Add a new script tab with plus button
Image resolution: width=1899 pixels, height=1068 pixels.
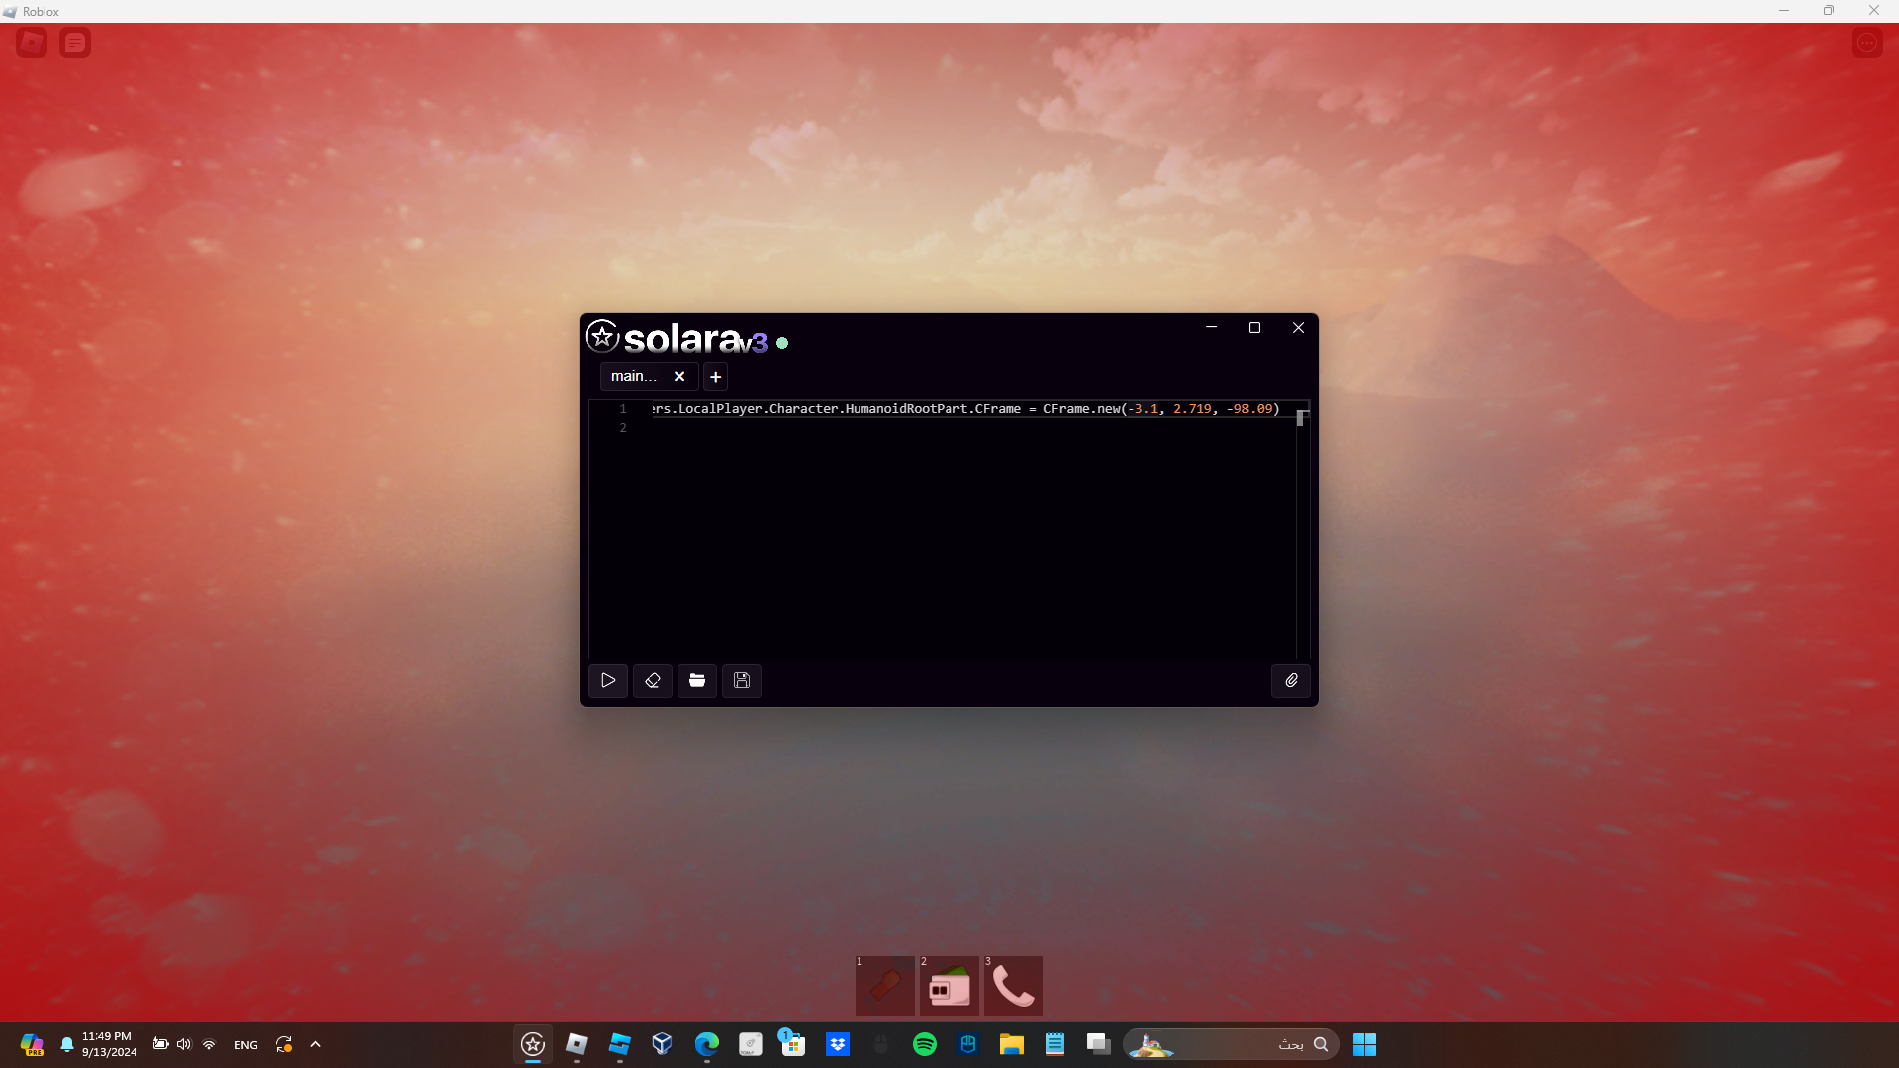[x=716, y=377]
